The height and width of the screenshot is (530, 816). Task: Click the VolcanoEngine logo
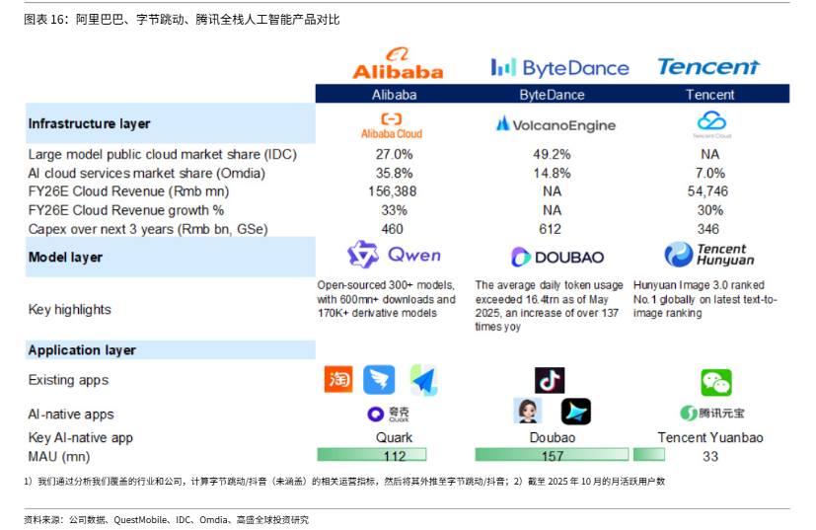(x=556, y=124)
